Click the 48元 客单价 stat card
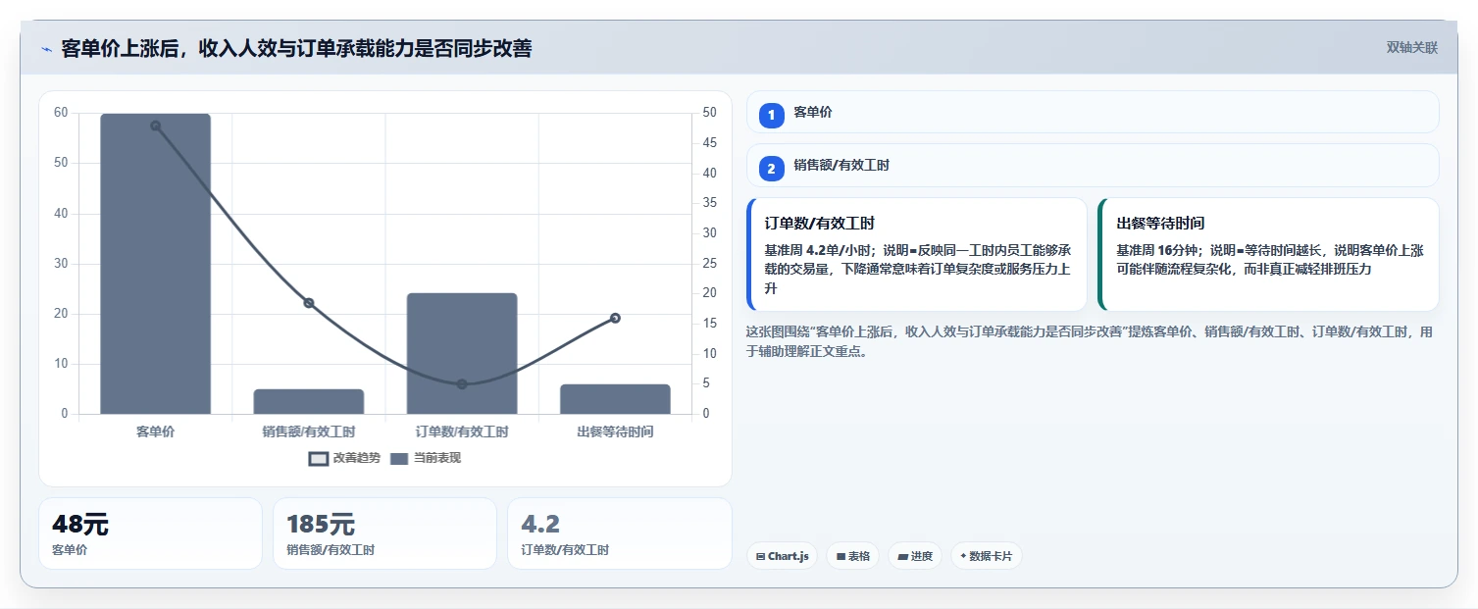1478x609 pixels. 150,533
